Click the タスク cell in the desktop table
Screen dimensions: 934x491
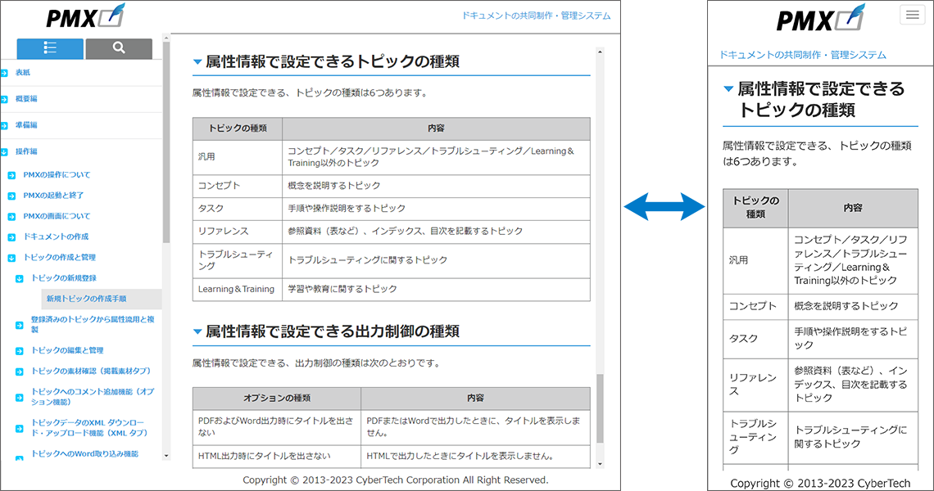(237, 209)
